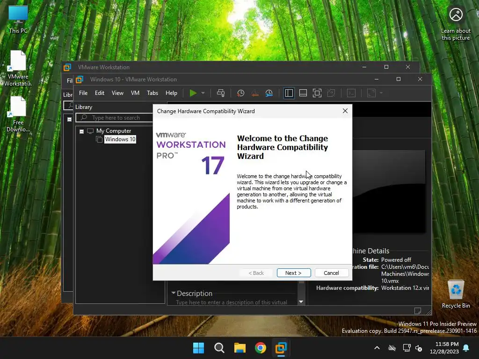The image size is (479, 359).
Task: Click Send Ctrl+Alt+Del toolbar icon
Action: [x=221, y=93]
